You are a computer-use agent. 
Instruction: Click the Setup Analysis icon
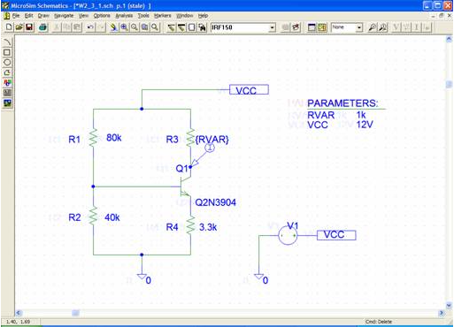coord(312,27)
